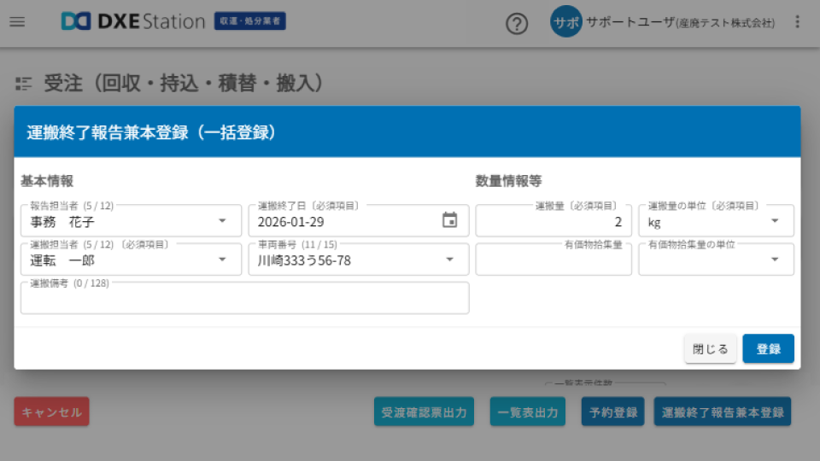Click the 収運・処分業者 badge
This screenshot has height=461, width=820.
click(250, 21)
